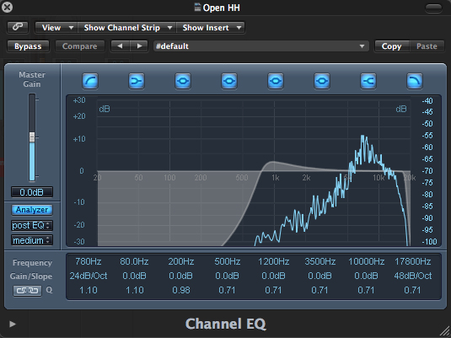Open the Show Channel Strip menu
Screen dimensions: 451x338
tap(126, 28)
